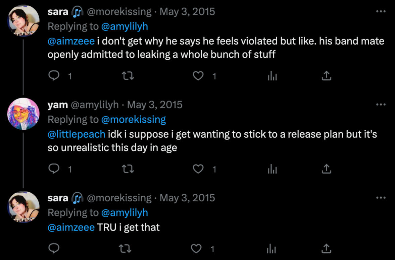Screen dimensions: 395x260
Task: Open yam's profile picture avatar
Action: tap(23, 114)
